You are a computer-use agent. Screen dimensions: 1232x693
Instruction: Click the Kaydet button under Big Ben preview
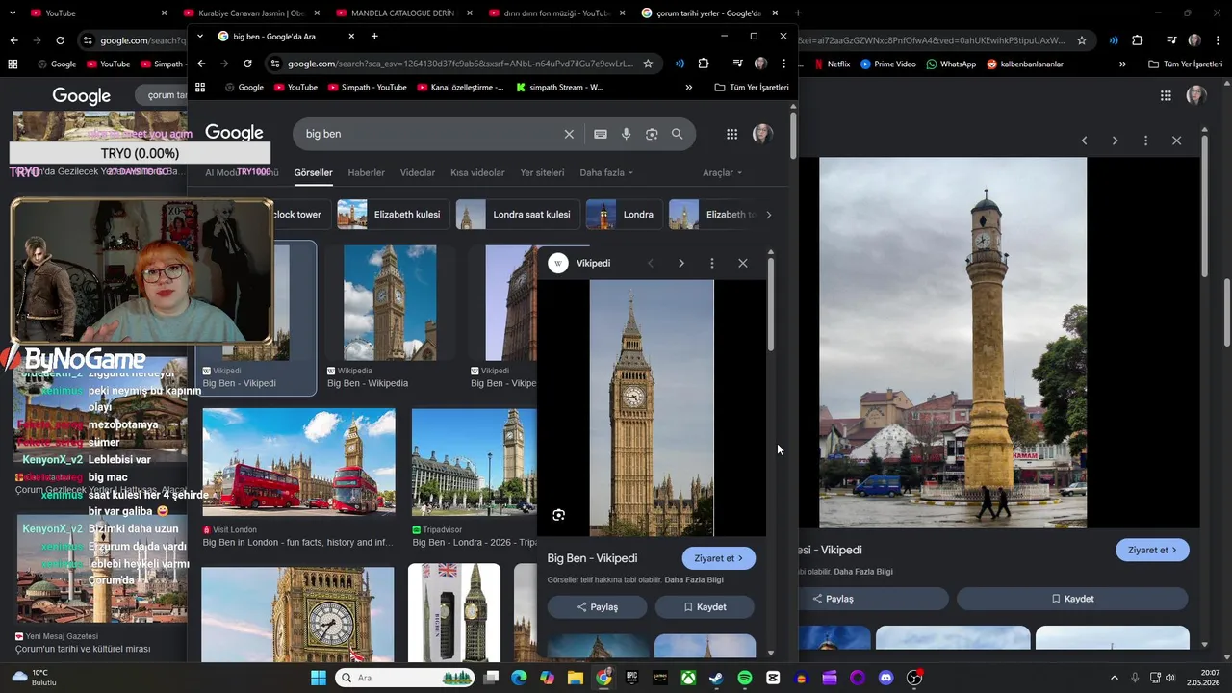coord(705,607)
